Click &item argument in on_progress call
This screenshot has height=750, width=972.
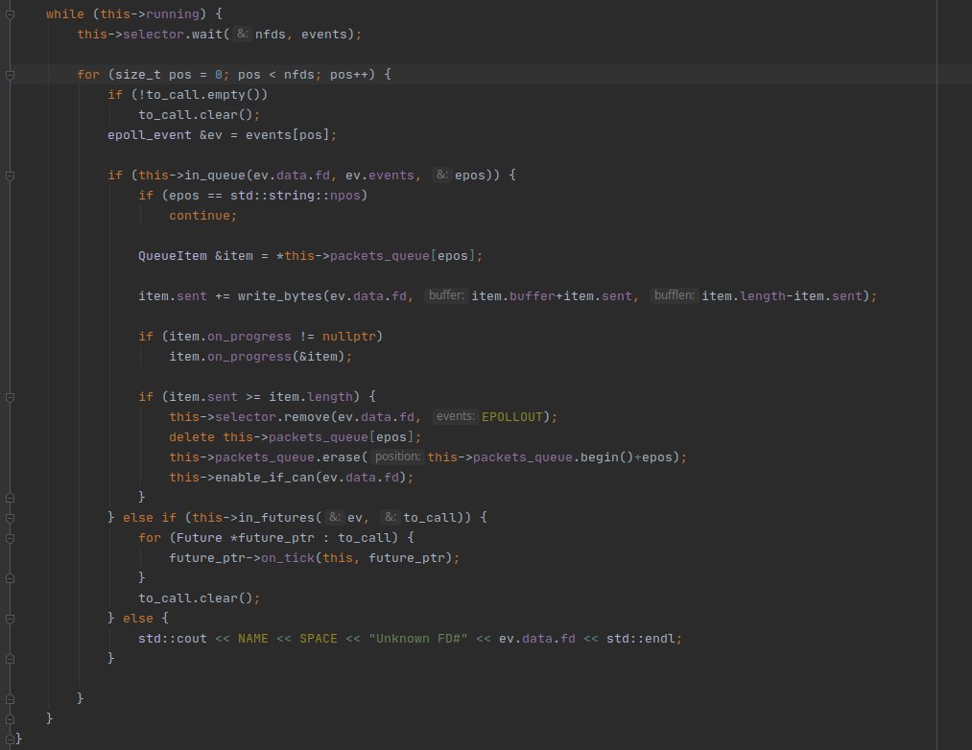(318, 357)
